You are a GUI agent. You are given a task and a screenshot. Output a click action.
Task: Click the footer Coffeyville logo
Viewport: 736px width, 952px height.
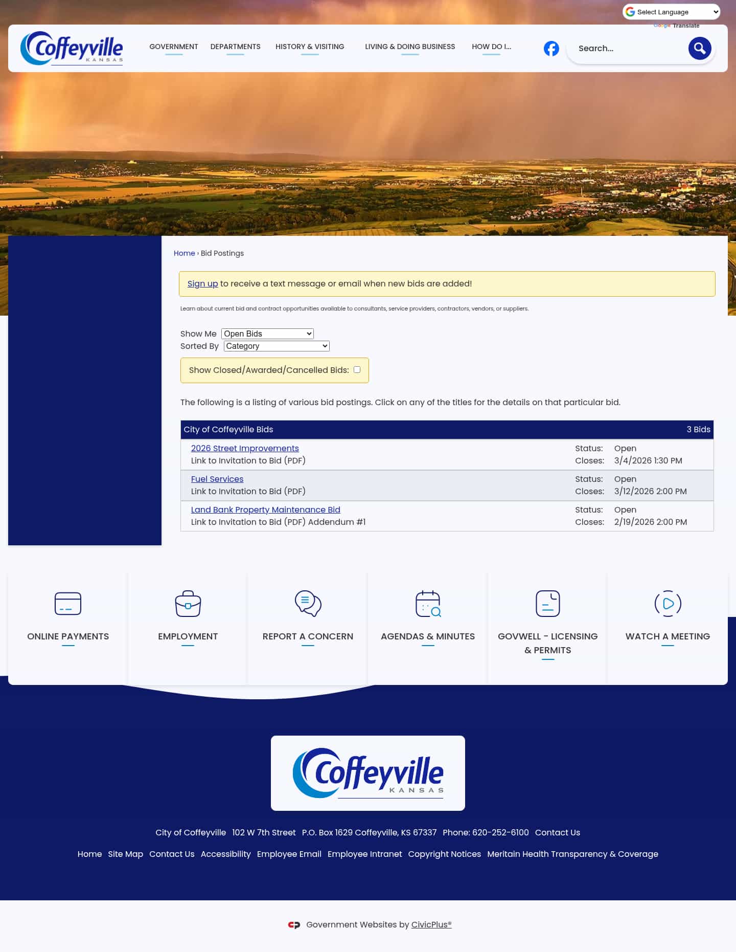(x=368, y=773)
